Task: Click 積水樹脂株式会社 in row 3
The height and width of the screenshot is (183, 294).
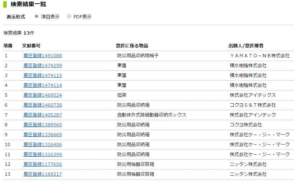Action: click(248, 75)
